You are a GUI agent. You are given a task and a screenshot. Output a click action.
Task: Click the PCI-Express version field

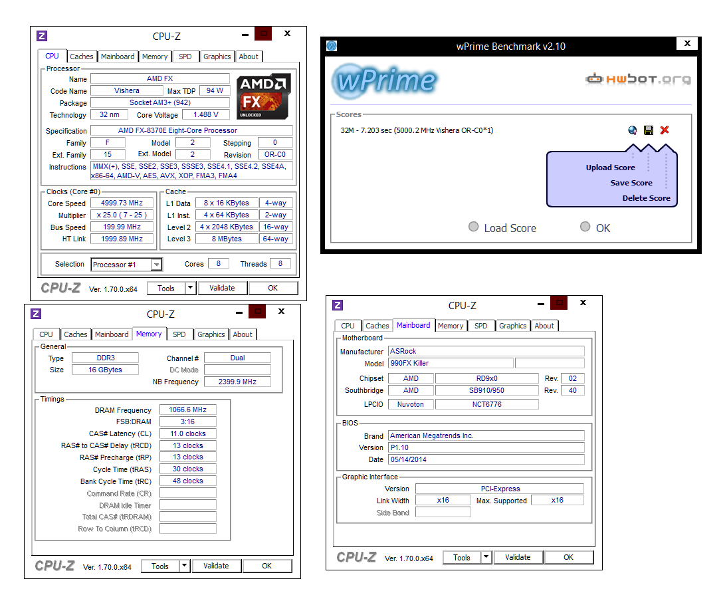[x=500, y=489]
